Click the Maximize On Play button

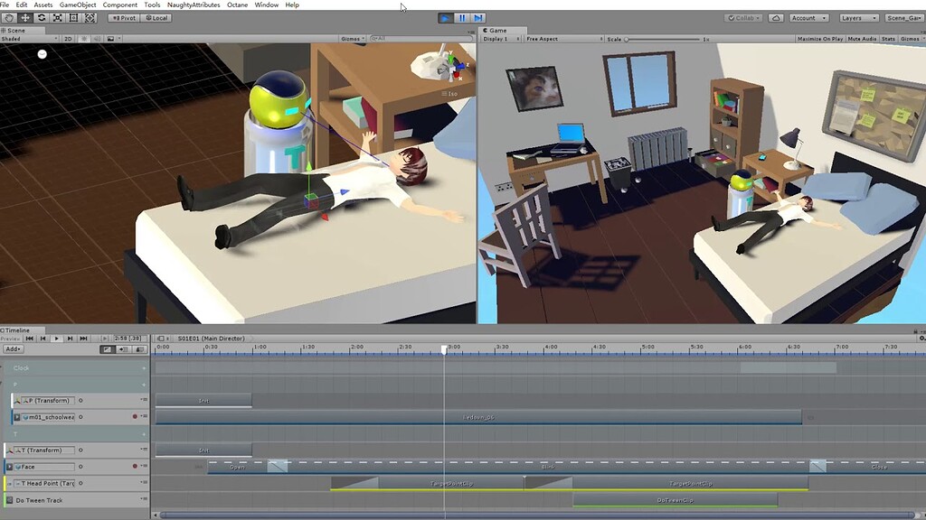[x=818, y=39]
